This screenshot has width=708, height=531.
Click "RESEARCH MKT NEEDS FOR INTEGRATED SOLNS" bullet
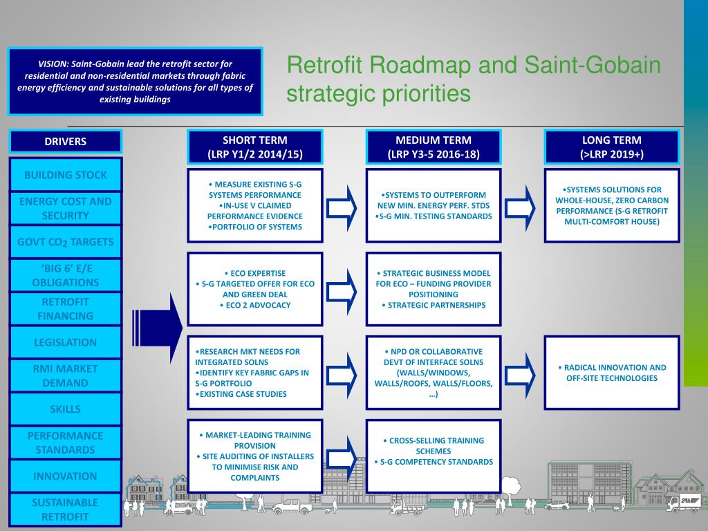pyautogui.click(x=248, y=357)
